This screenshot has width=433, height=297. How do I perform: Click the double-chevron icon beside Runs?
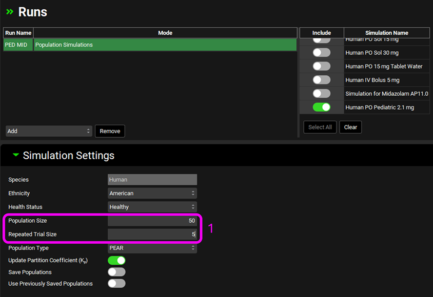point(10,12)
